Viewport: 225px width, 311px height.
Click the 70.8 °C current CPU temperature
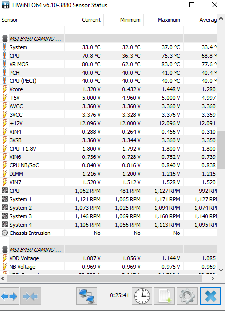click(91, 56)
